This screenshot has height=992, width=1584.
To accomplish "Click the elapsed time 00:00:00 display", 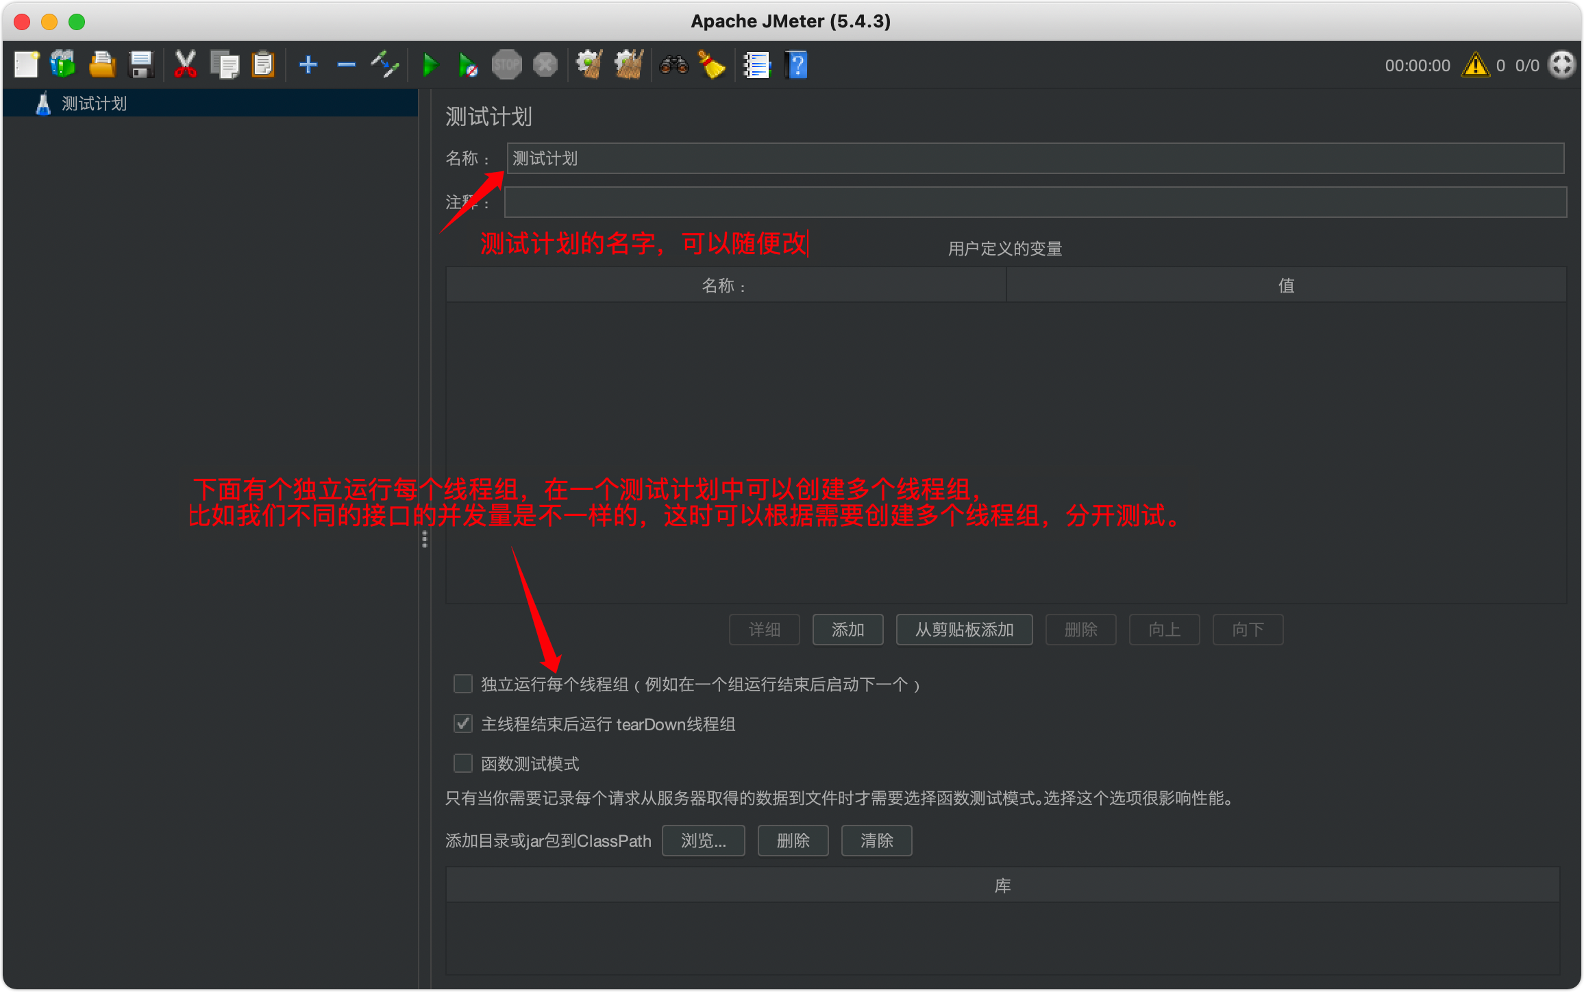I will [1418, 65].
